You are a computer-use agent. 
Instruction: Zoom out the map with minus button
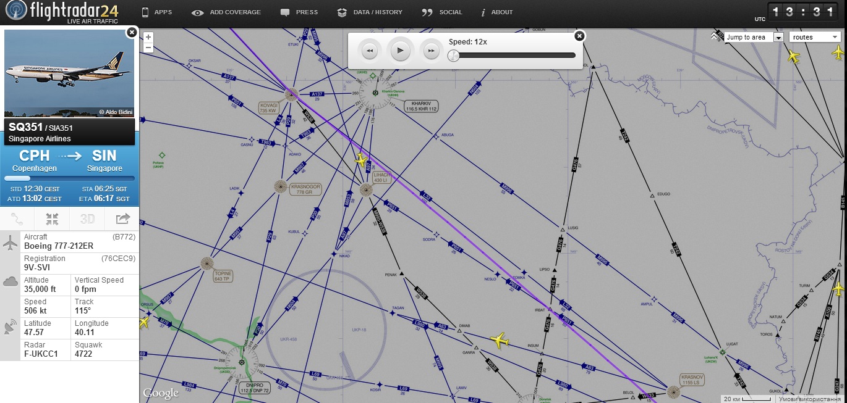pyautogui.click(x=148, y=48)
